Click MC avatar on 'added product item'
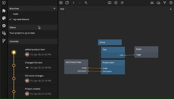Image resolution: width=174 pixels, height=99 pixels. 27,55
